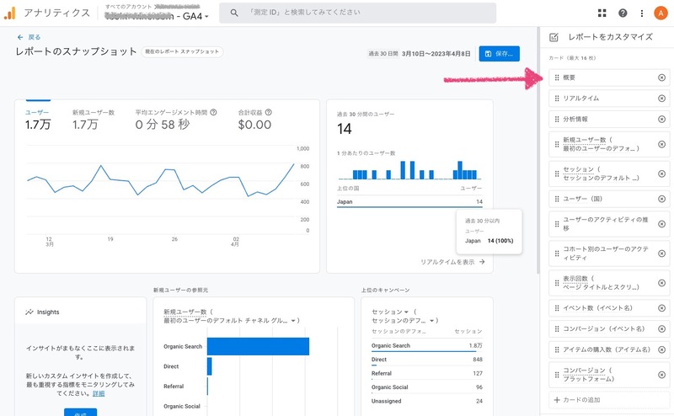Grab the drag handle of リアルタイム card
This screenshot has height=416, width=674.
point(557,99)
